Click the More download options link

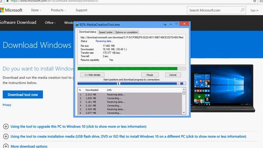29,146
